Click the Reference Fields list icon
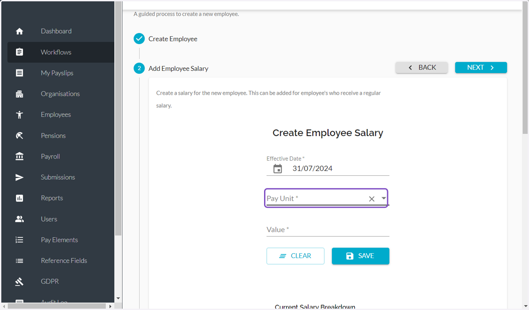The width and height of the screenshot is (529, 310). [x=19, y=261]
